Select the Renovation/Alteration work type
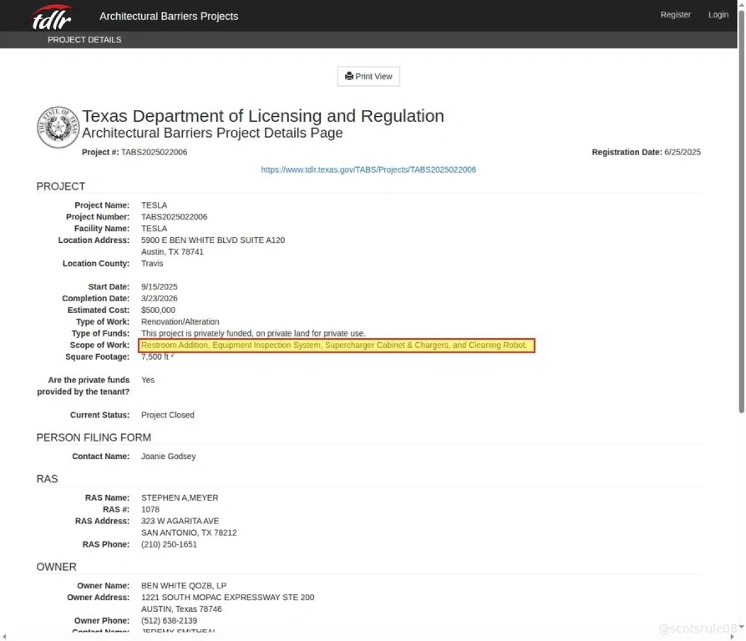Viewport: 746px width, 641px height. tap(180, 322)
